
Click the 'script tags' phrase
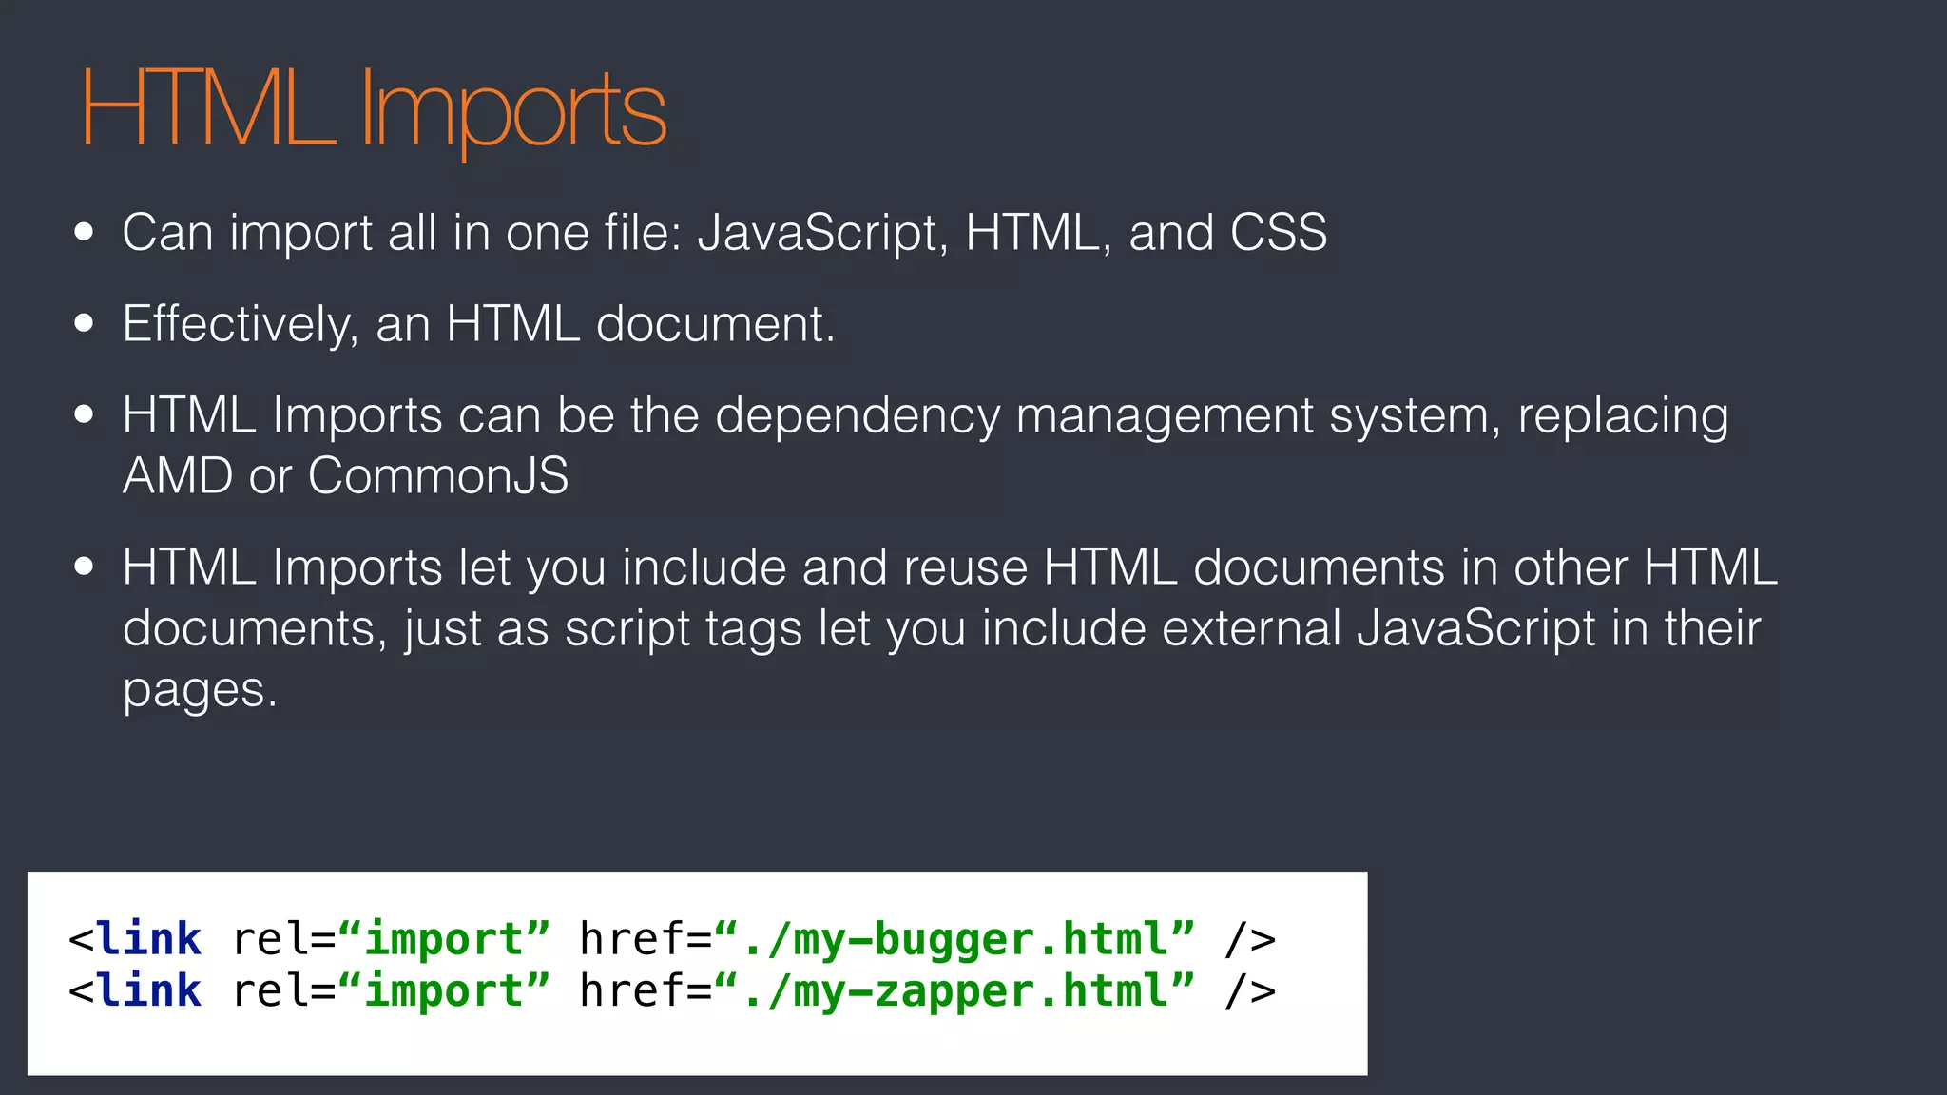coord(683,628)
